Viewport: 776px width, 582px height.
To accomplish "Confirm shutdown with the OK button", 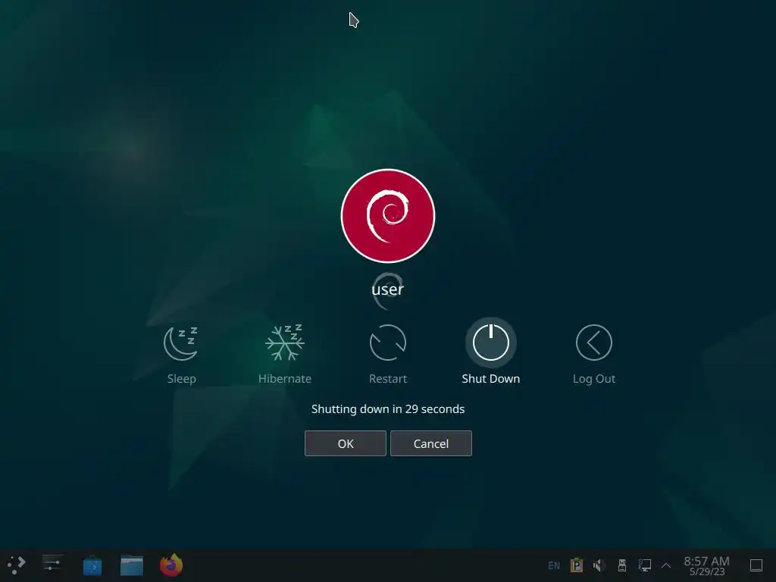I will 346,443.
